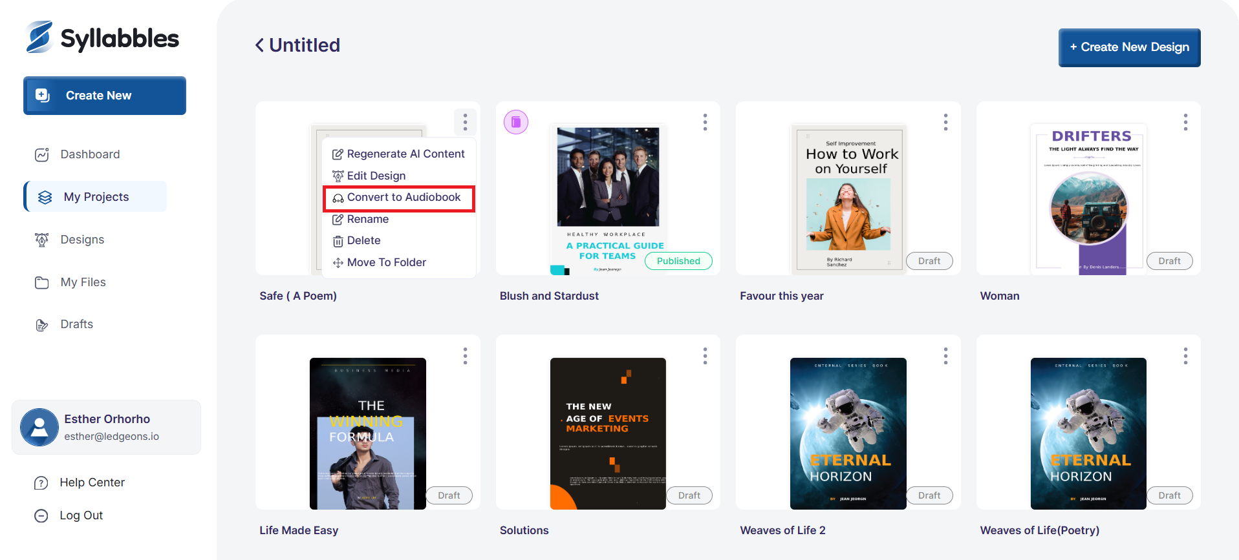The width and height of the screenshot is (1239, 560).
Task: Click the Draft badge on Life Made Easy
Action: (x=449, y=495)
